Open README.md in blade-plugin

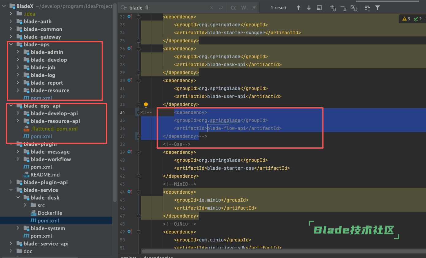(45, 175)
